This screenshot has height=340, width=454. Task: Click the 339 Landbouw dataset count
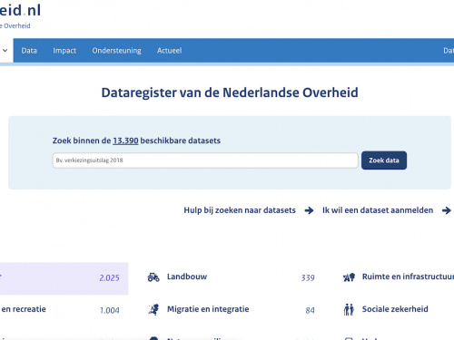pos(308,277)
